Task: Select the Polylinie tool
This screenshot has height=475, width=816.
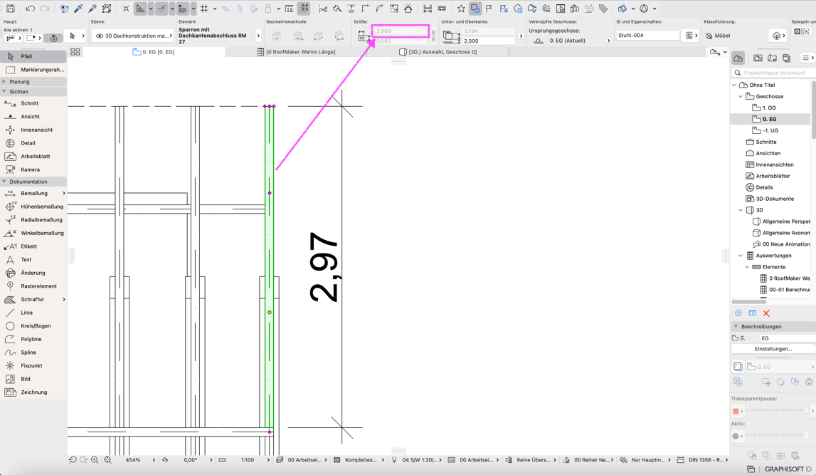Action: tap(33, 339)
